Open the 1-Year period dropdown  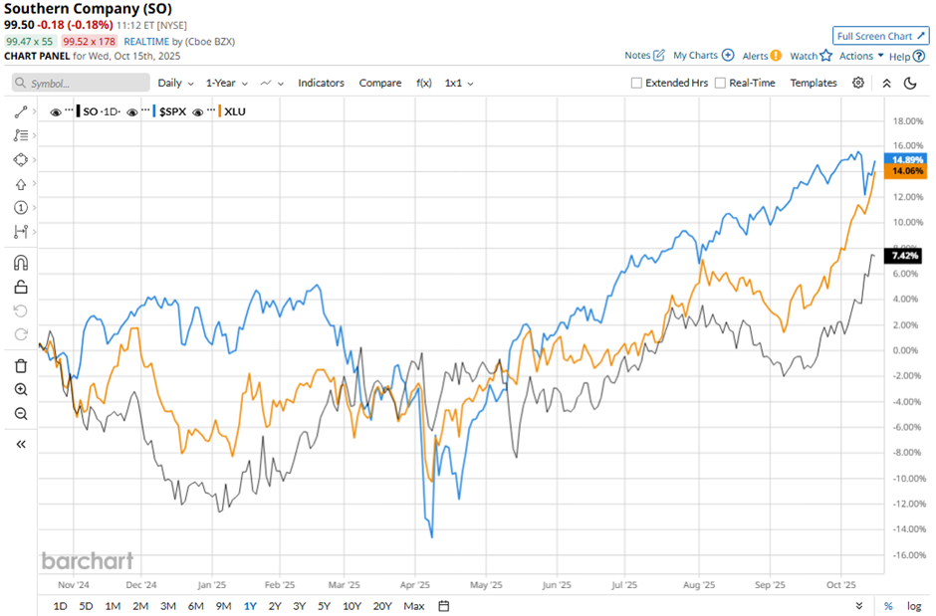(226, 83)
